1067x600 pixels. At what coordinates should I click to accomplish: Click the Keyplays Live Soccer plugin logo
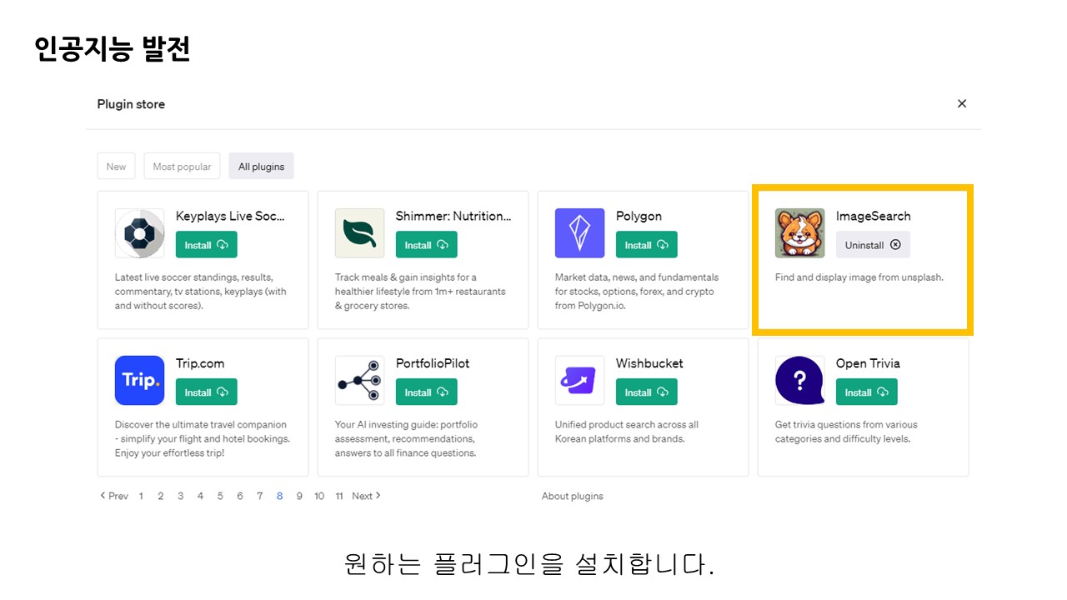[139, 233]
